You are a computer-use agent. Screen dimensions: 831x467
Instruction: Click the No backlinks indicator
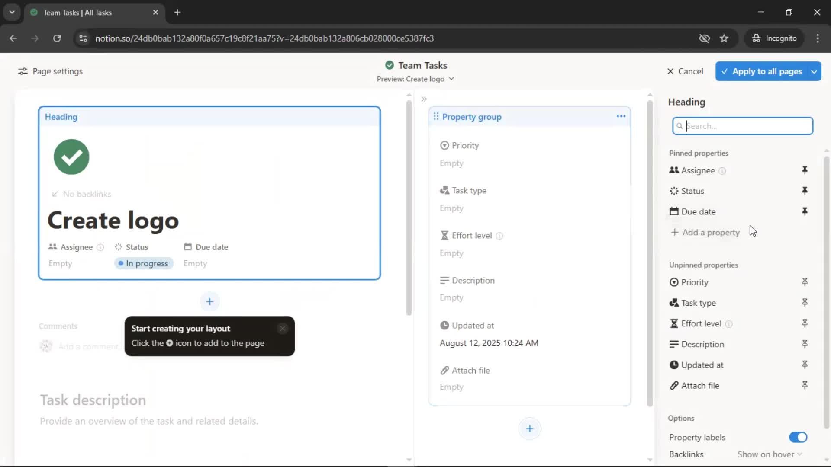point(81,194)
